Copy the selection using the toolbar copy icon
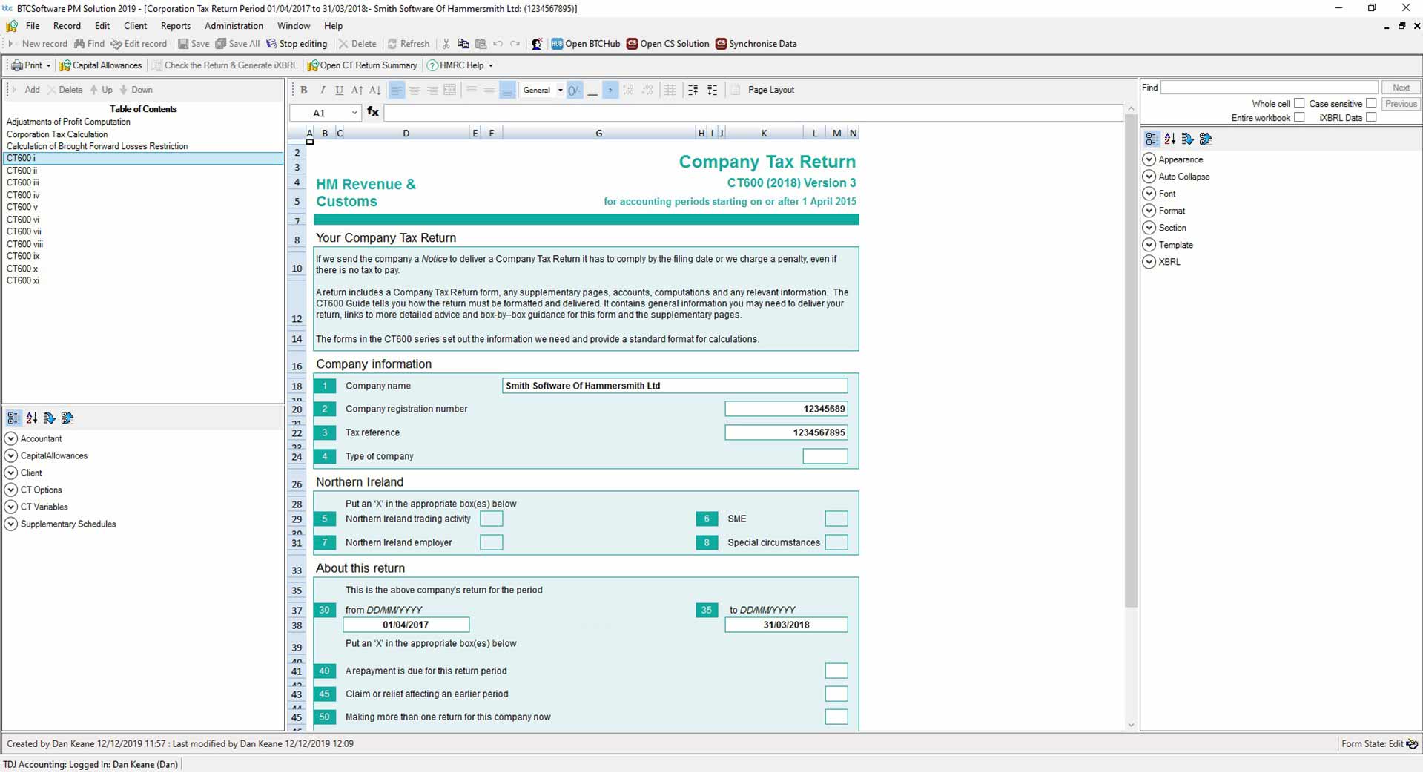 463,44
